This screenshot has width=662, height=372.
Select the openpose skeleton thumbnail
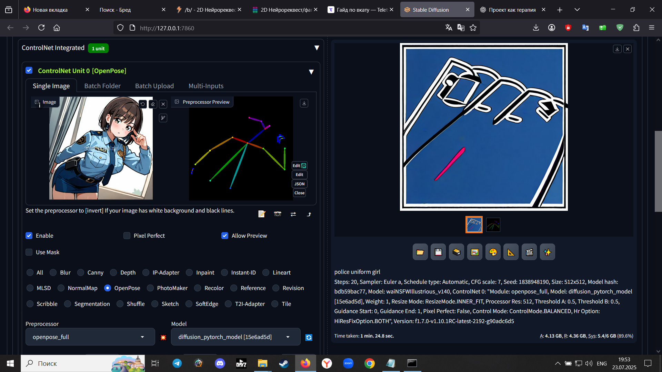pyautogui.click(x=493, y=225)
